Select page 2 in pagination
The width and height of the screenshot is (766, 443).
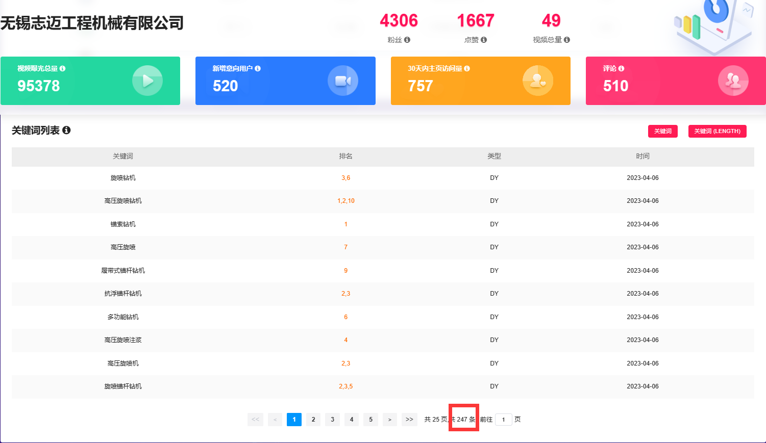(313, 420)
